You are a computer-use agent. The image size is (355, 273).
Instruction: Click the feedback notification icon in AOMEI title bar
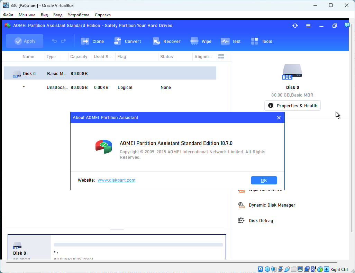click(347, 25)
